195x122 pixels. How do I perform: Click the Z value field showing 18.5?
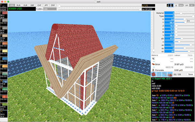click(x=169, y=26)
